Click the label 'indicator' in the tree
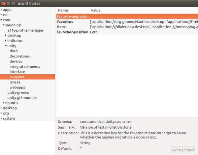Screen dimensions: 198x155 tap(15, 41)
